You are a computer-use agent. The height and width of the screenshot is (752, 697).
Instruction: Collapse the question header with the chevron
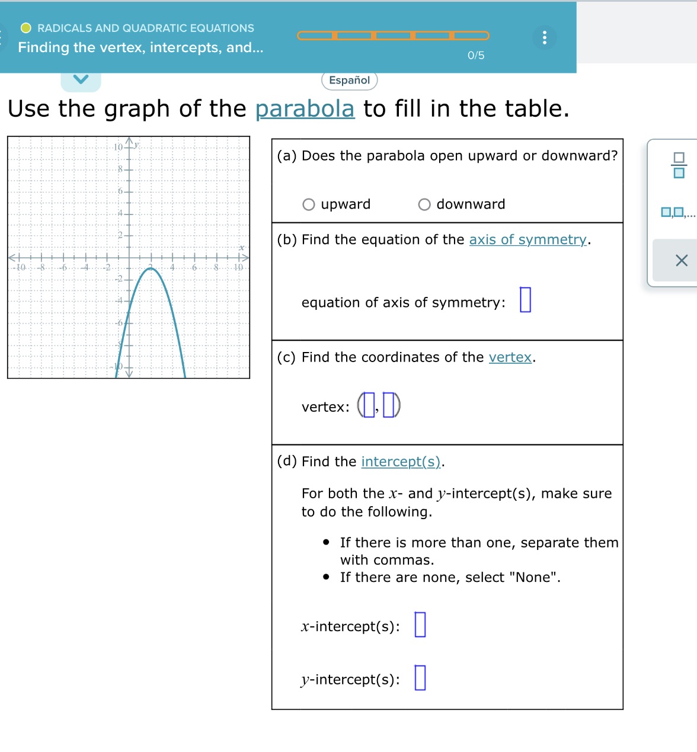pos(81,78)
